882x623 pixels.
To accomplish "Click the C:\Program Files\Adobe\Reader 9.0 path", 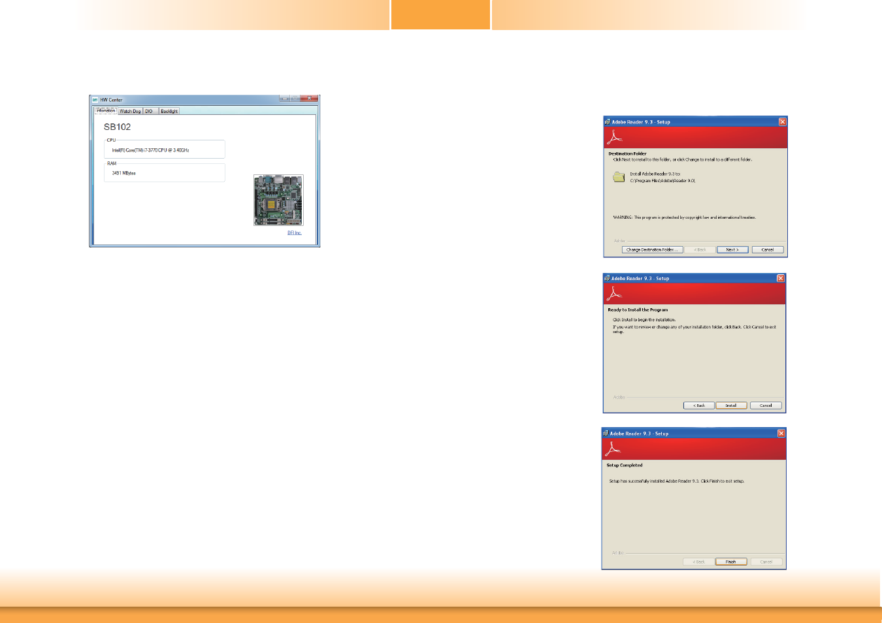I will pyautogui.click(x=662, y=180).
